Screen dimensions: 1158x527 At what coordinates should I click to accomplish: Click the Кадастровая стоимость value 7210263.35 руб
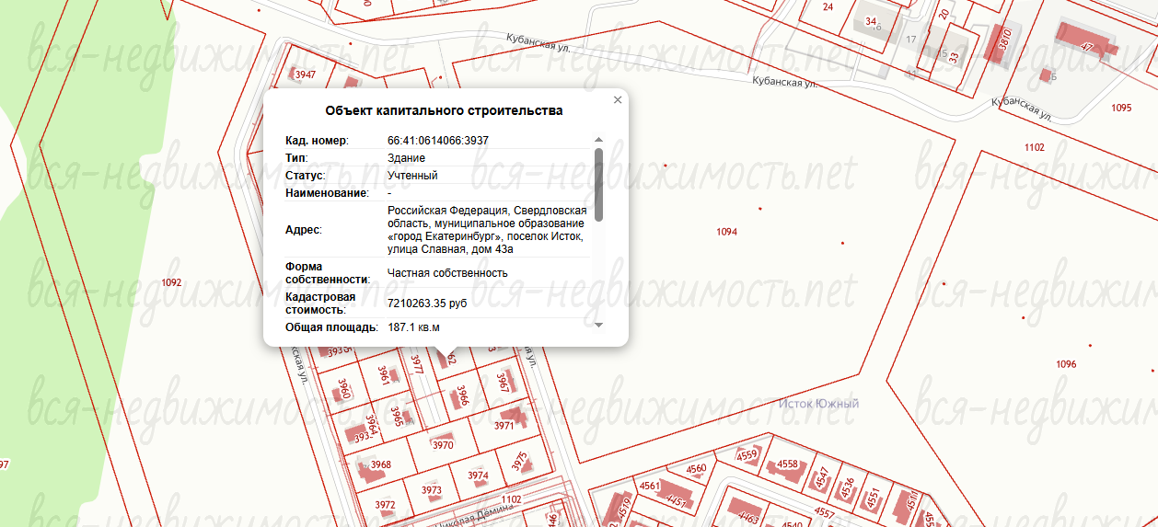point(428,303)
